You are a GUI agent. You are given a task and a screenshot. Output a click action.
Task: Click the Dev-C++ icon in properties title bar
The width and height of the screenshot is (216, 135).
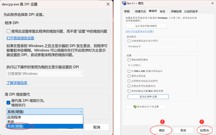pyautogui.click(x=124, y=3)
